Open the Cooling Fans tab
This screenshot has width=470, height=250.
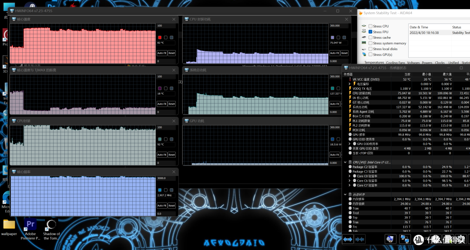pos(395,63)
